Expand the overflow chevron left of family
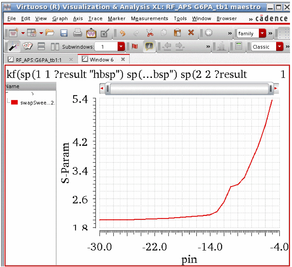 (230, 33)
